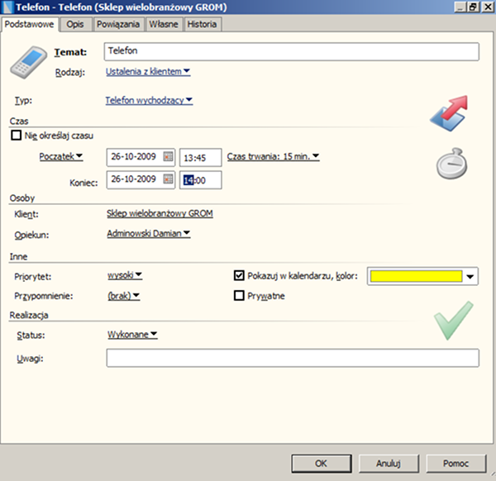
Task: Uncheck 'Pokazuj w kalendarzu' checkbox
Action: (240, 277)
